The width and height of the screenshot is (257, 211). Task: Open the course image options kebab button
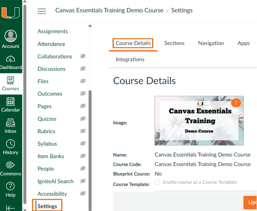[x=236, y=103]
